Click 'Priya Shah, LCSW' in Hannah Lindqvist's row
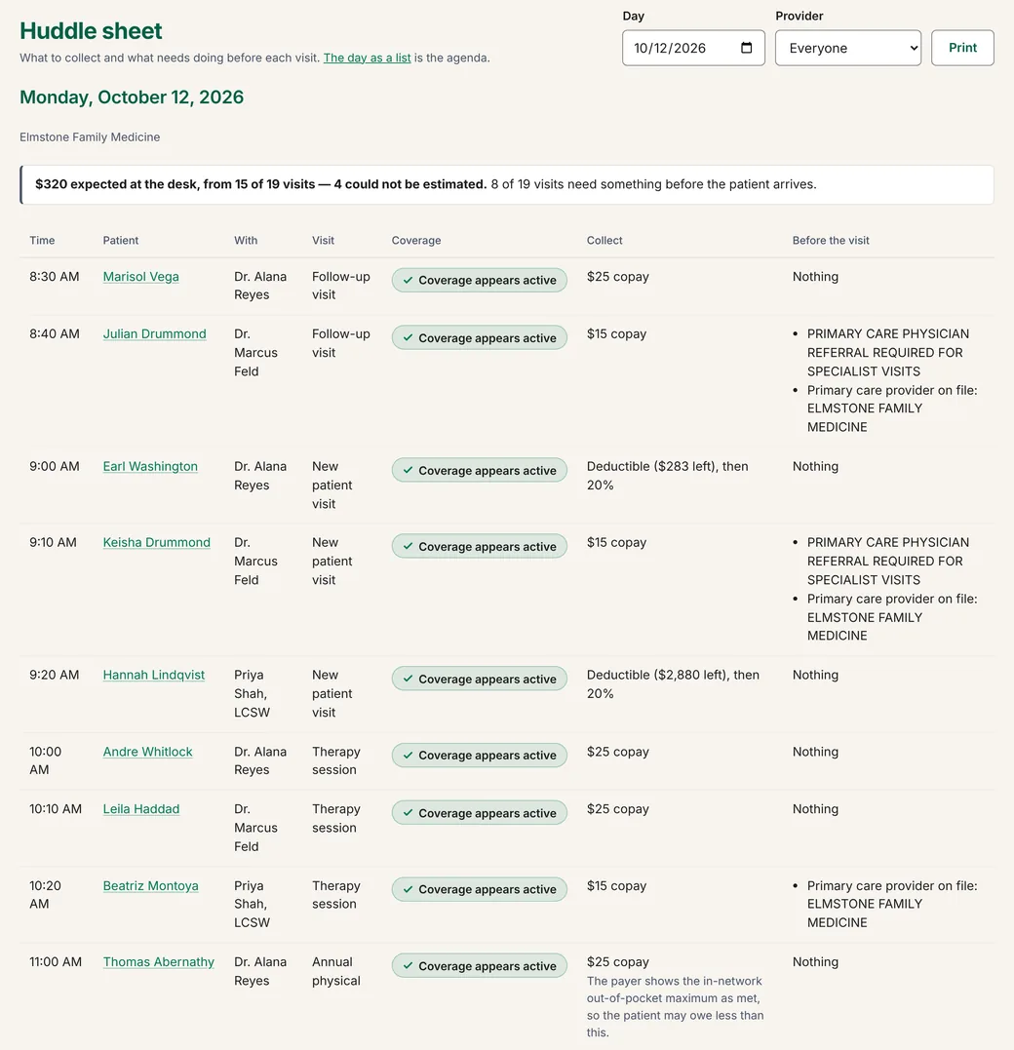1014x1050 pixels. point(252,694)
